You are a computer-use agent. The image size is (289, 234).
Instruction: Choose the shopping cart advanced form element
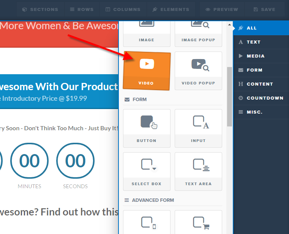pyautogui.click(x=198, y=222)
